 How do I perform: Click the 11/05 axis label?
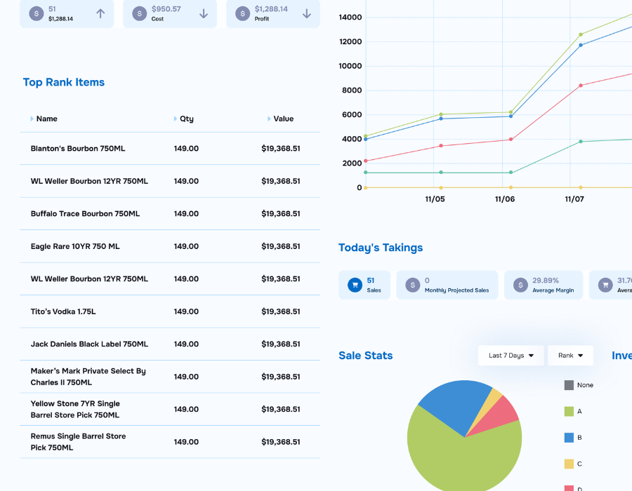coord(435,199)
